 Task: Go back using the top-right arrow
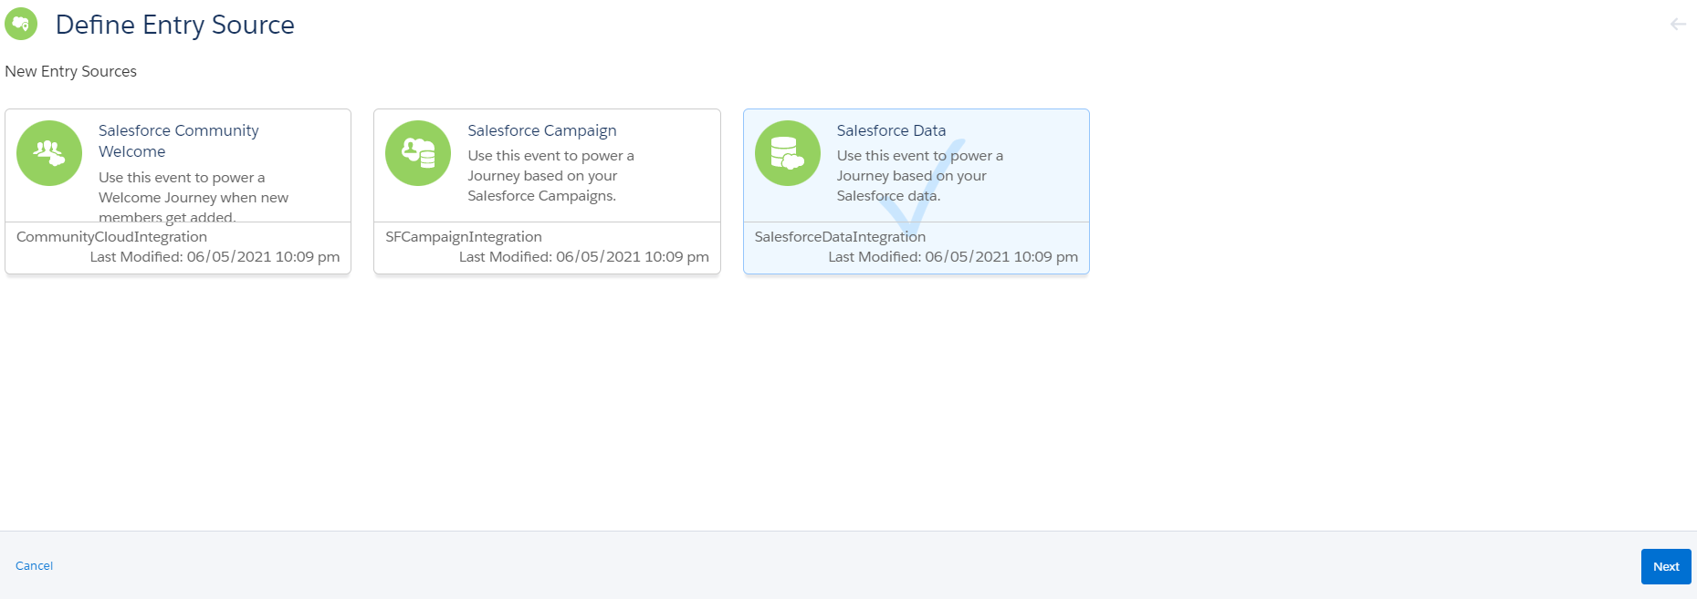coord(1678,25)
